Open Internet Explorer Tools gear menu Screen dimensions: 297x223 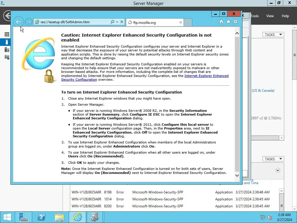pos(236,21)
